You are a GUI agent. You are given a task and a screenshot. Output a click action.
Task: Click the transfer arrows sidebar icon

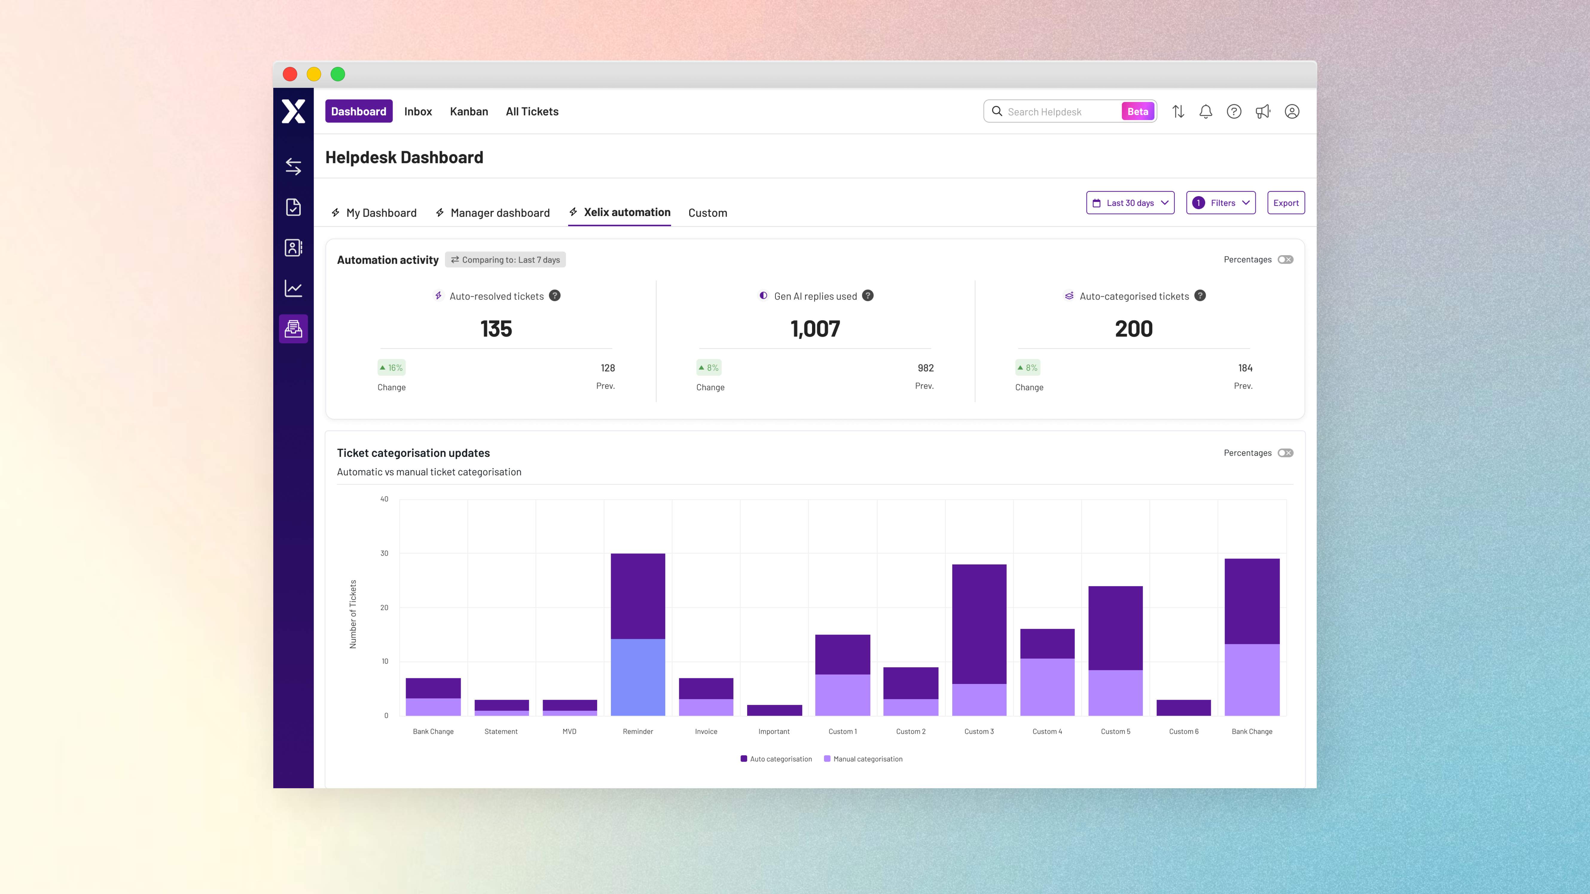293,167
